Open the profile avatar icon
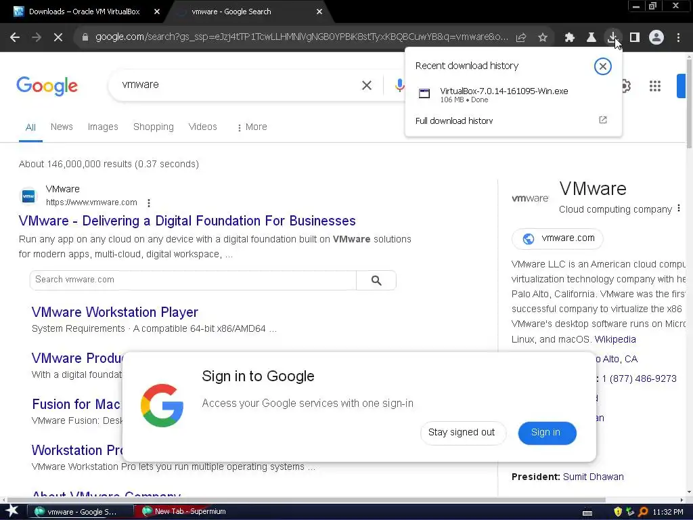The image size is (693, 520). tap(656, 38)
